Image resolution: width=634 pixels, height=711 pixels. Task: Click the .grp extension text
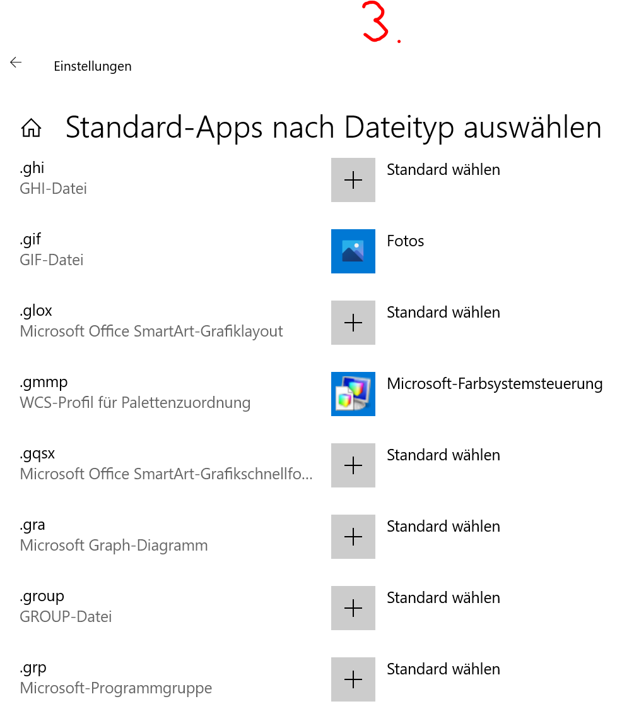(x=33, y=668)
